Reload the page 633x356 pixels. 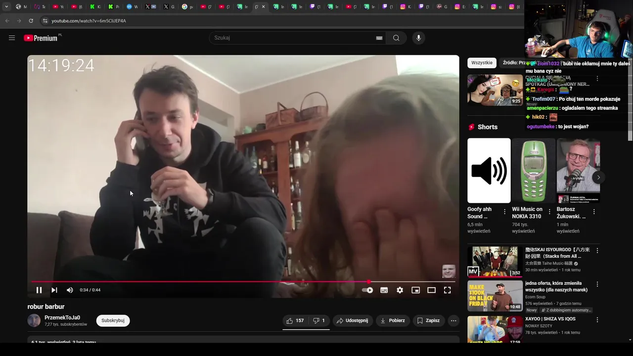click(x=31, y=21)
